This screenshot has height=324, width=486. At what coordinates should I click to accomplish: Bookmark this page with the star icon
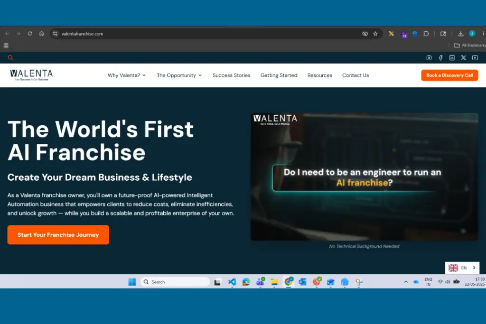pos(375,34)
